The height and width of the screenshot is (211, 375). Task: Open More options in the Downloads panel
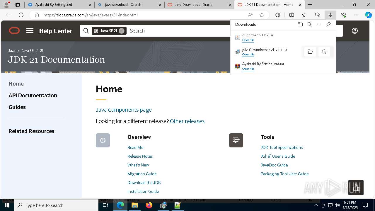tap(319, 24)
